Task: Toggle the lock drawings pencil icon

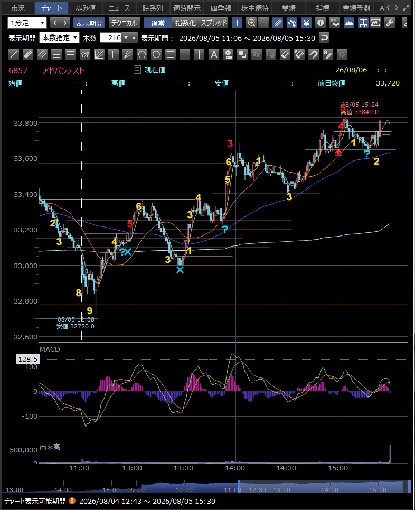Action: click(328, 54)
